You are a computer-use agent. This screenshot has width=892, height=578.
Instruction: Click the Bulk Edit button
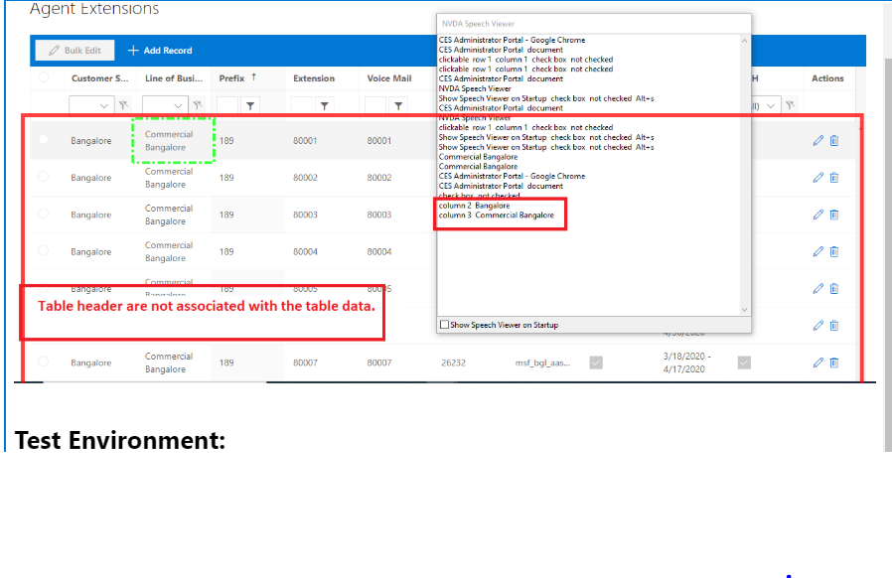[75, 50]
